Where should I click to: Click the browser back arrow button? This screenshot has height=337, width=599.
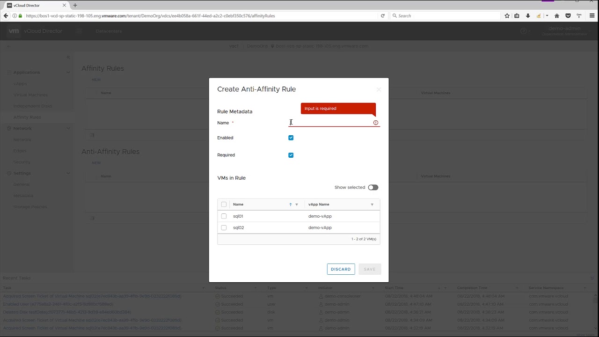[x=6, y=15]
